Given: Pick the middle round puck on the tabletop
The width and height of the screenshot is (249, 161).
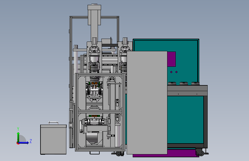Looking at the screenshot, I should coord(184,83).
